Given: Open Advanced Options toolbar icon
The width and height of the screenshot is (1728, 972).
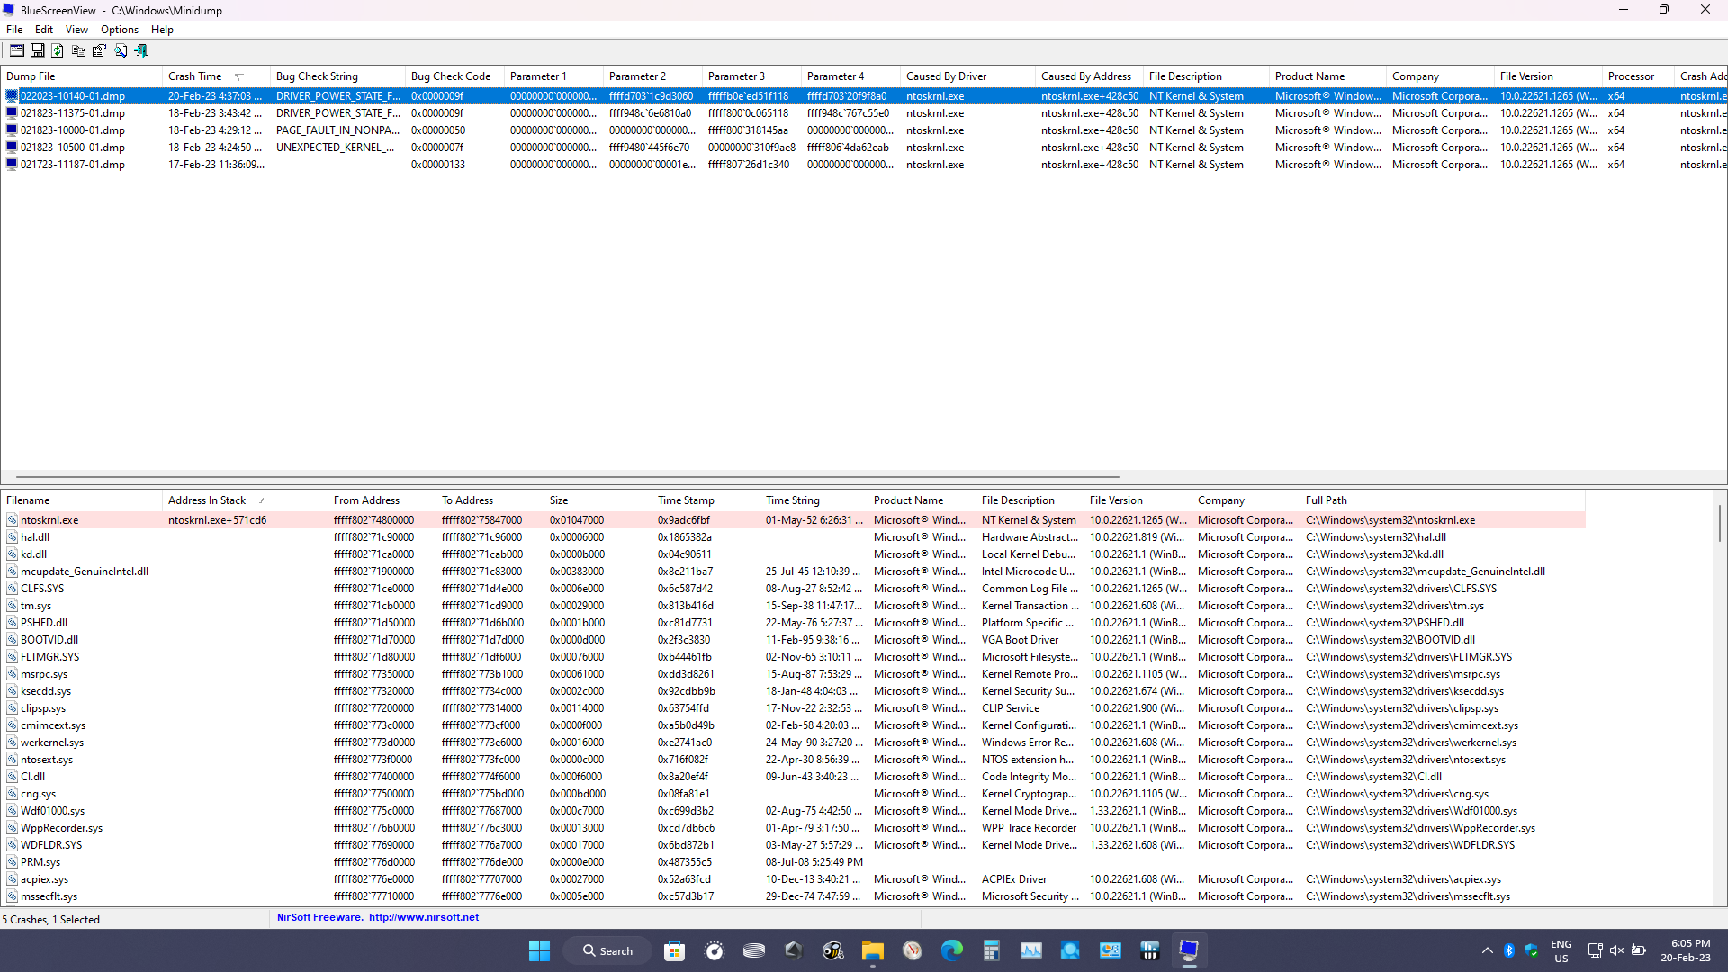Looking at the screenshot, I should pyautogui.click(x=16, y=51).
